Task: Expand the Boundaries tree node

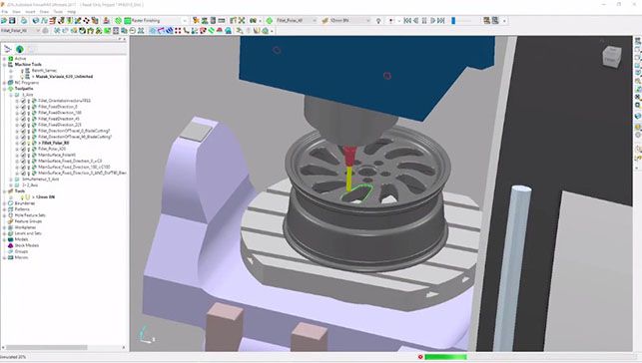Action: point(5,203)
